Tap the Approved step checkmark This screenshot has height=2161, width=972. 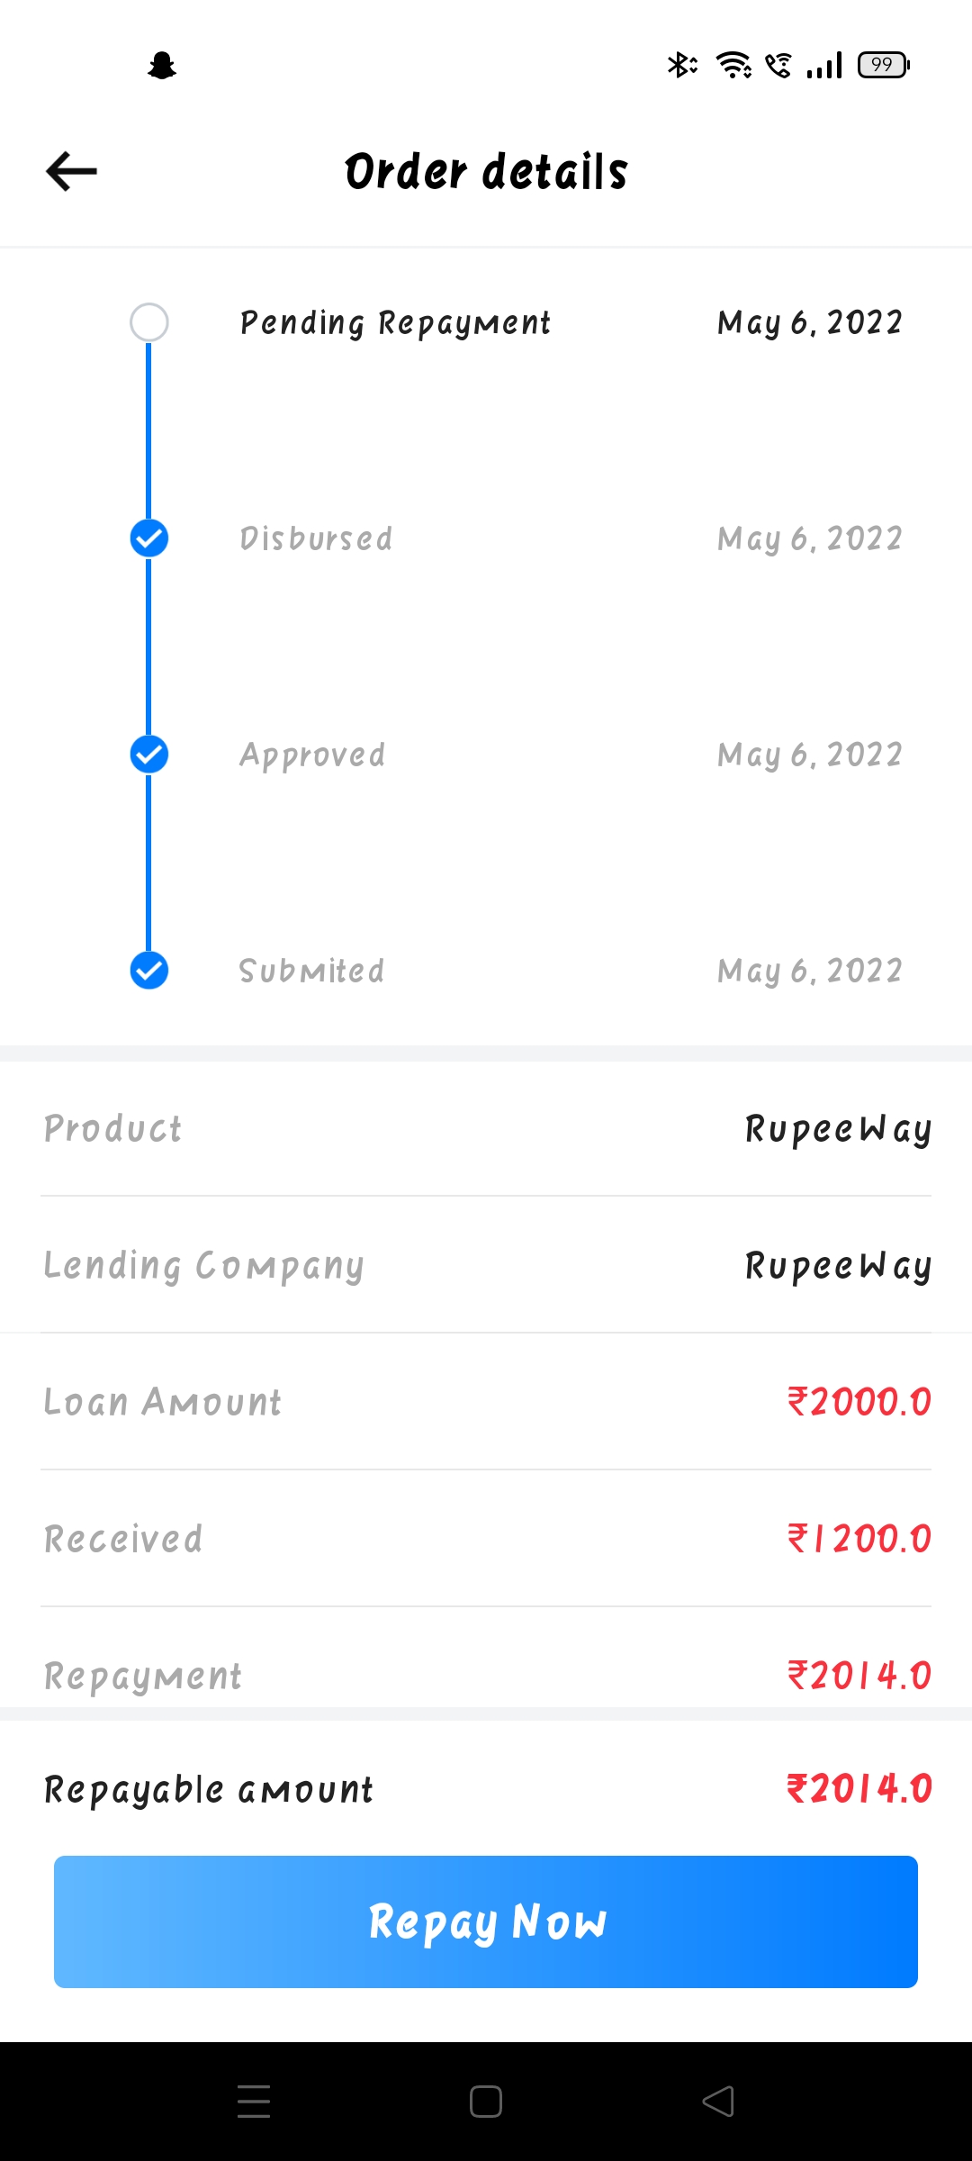pos(149,755)
